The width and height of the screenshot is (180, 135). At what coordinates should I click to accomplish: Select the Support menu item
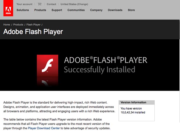coord(57,10)
